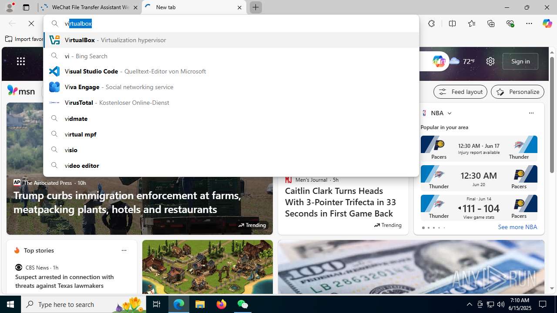Screen dimensions: 557x313
Task: Choose the Viva Engage suggestion
Action: click(231, 87)
